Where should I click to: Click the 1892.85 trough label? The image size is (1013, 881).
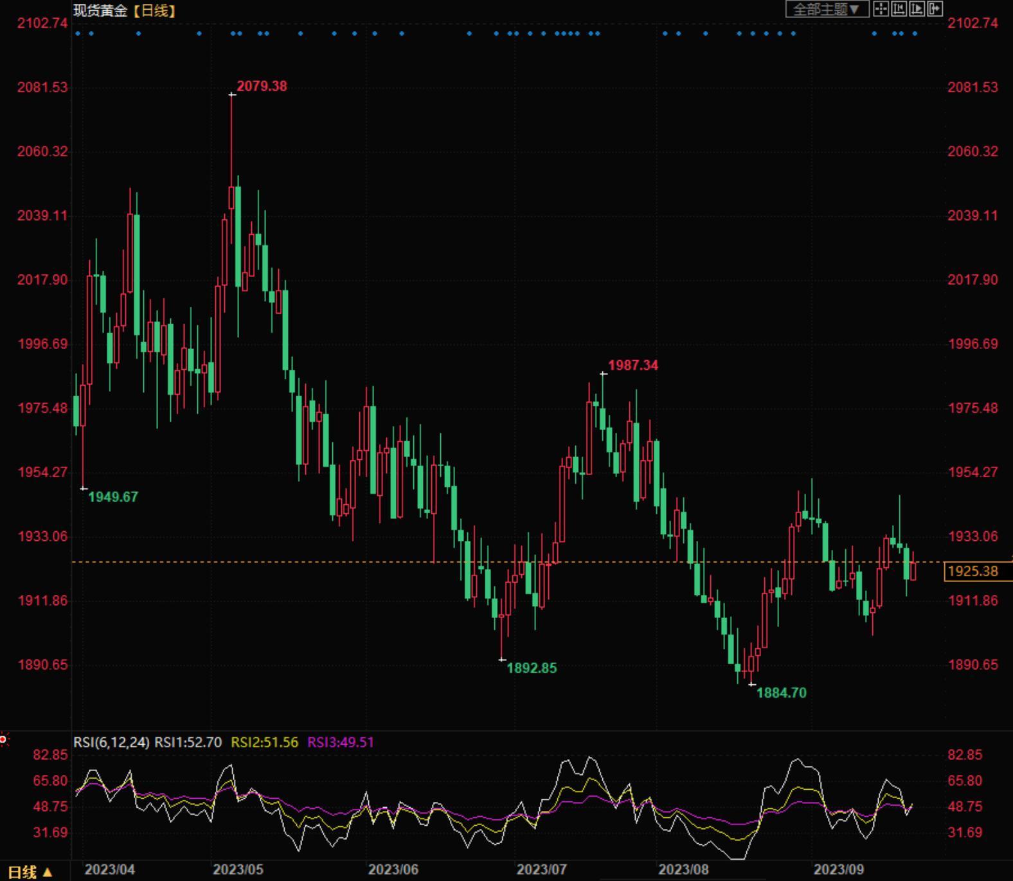[532, 668]
